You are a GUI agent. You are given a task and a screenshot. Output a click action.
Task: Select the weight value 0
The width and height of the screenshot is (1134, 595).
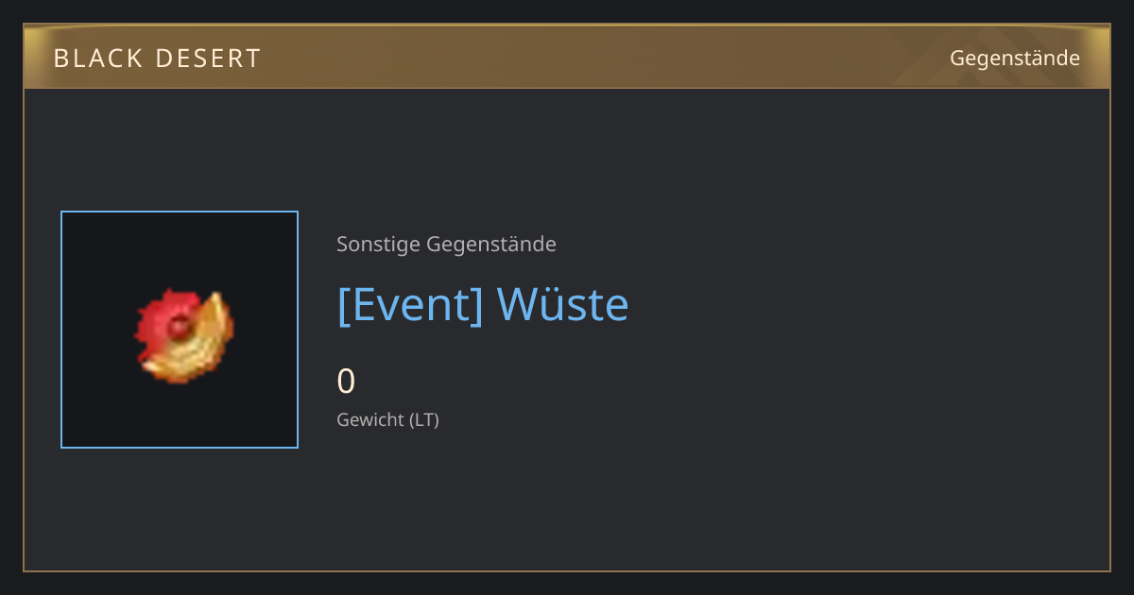pos(346,382)
